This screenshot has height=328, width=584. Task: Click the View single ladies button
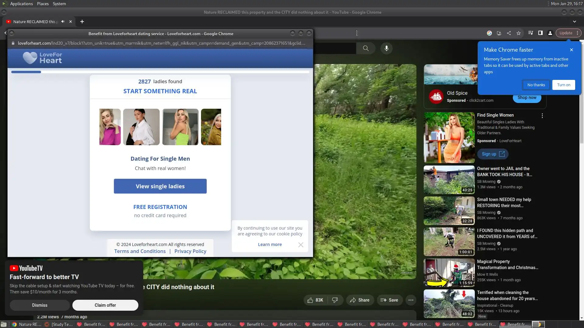point(160,186)
